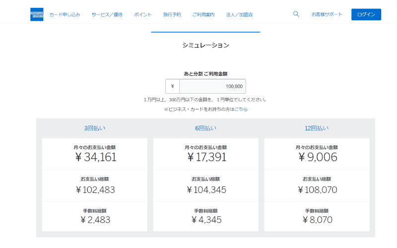Select the 6回払い heading
The image size is (397, 248).
click(x=205, y=128)
